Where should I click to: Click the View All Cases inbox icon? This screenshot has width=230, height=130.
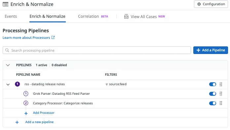pos(126,16)
